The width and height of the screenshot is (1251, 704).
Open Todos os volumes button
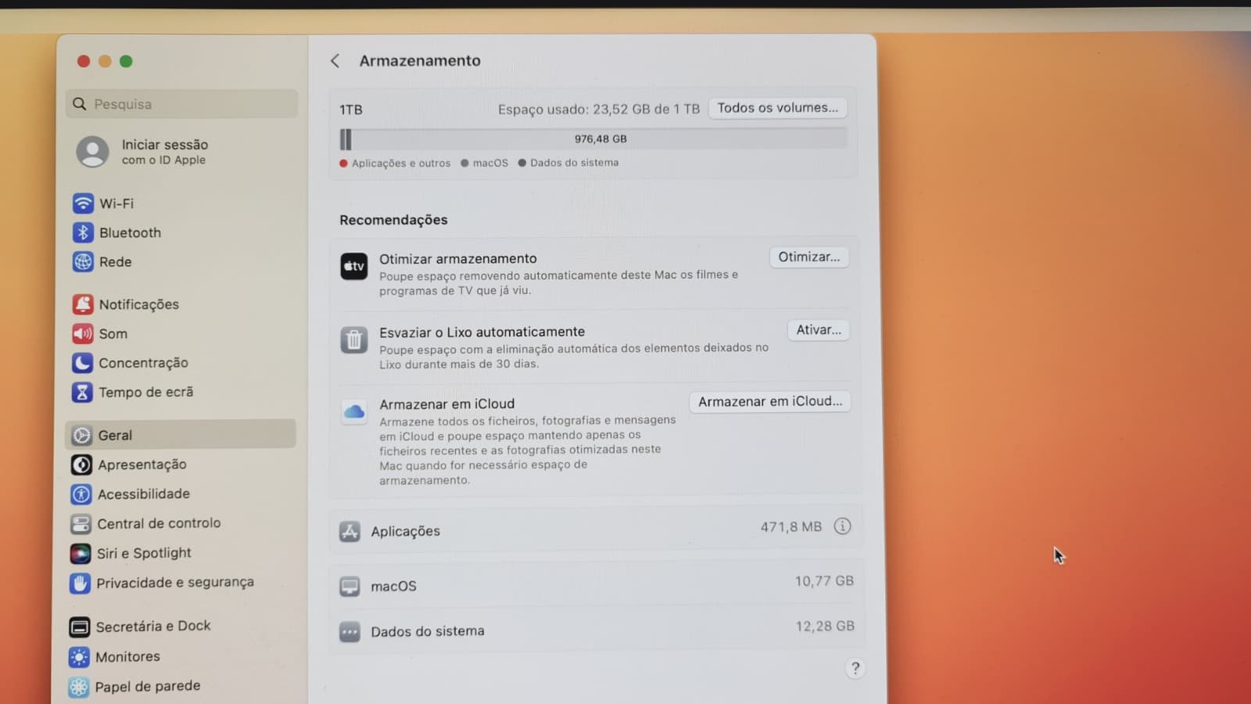click(777, 108)
